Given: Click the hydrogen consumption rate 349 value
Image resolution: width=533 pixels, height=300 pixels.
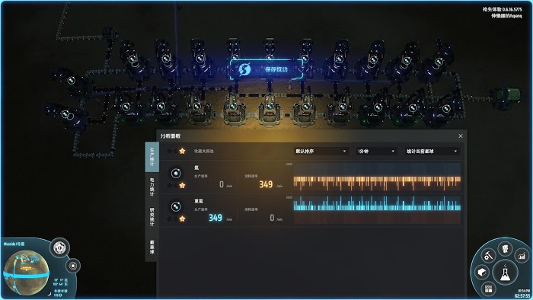Looking at the screenshot, I should [x=266, y=184].
